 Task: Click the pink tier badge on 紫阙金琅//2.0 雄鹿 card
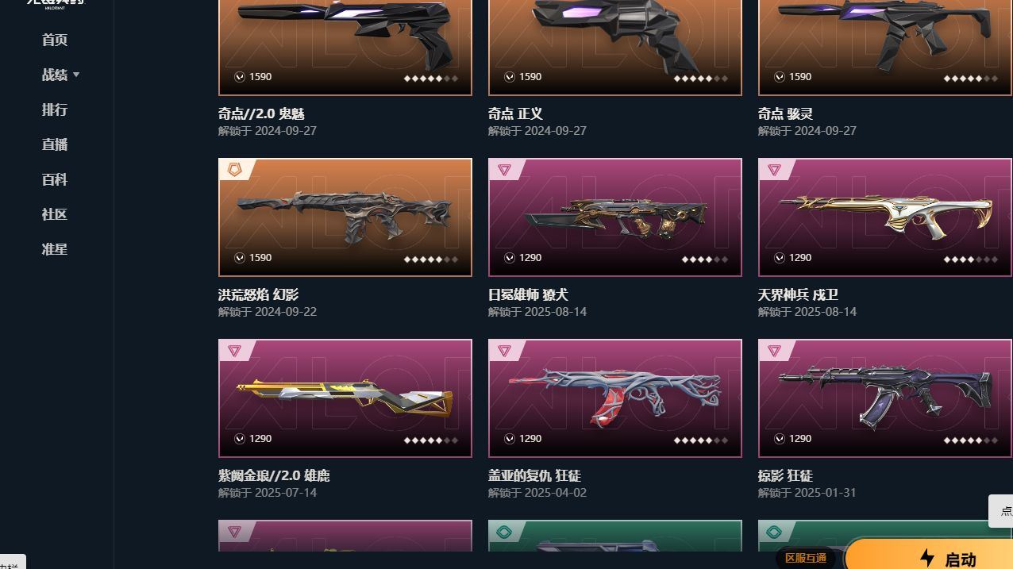click(234, 350)
